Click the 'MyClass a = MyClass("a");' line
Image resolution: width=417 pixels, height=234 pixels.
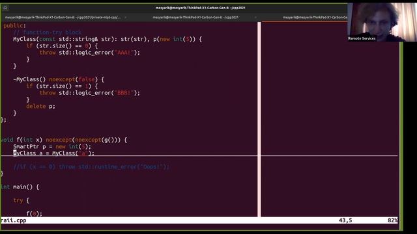(53, 153)
